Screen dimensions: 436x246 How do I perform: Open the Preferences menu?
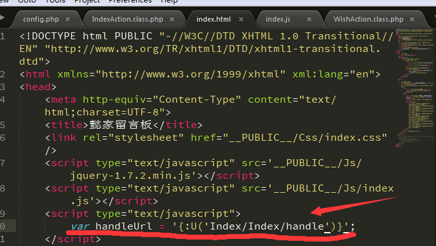pos(130,1)
